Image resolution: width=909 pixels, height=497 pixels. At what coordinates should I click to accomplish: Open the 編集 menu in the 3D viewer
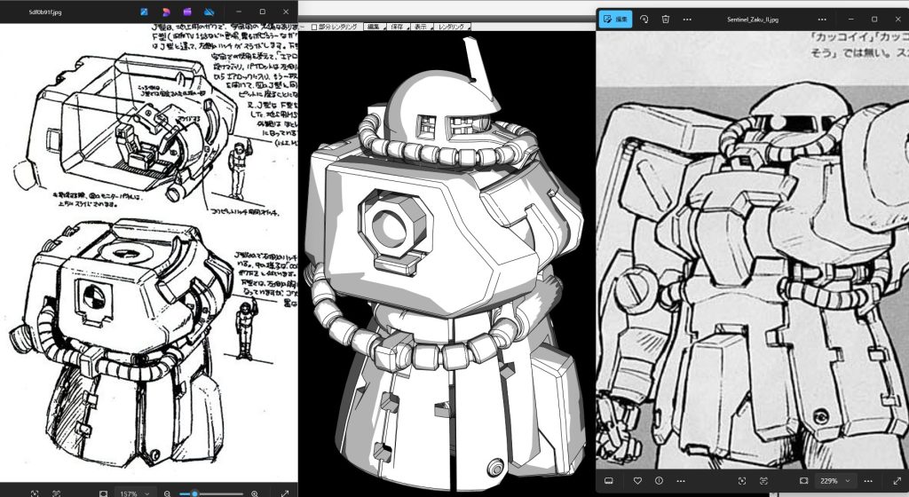tap(375, 27)
